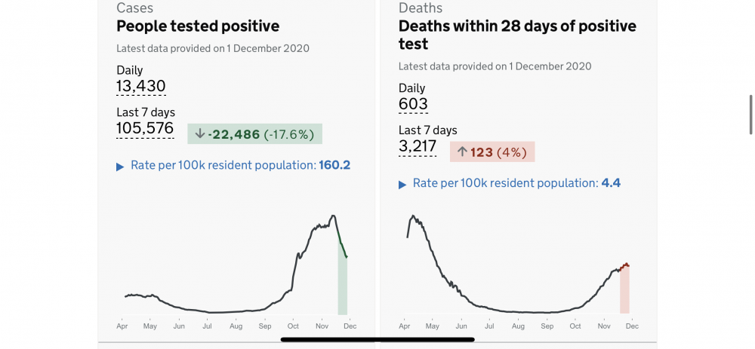Select the daily cases value 13,430

(141, 87)
